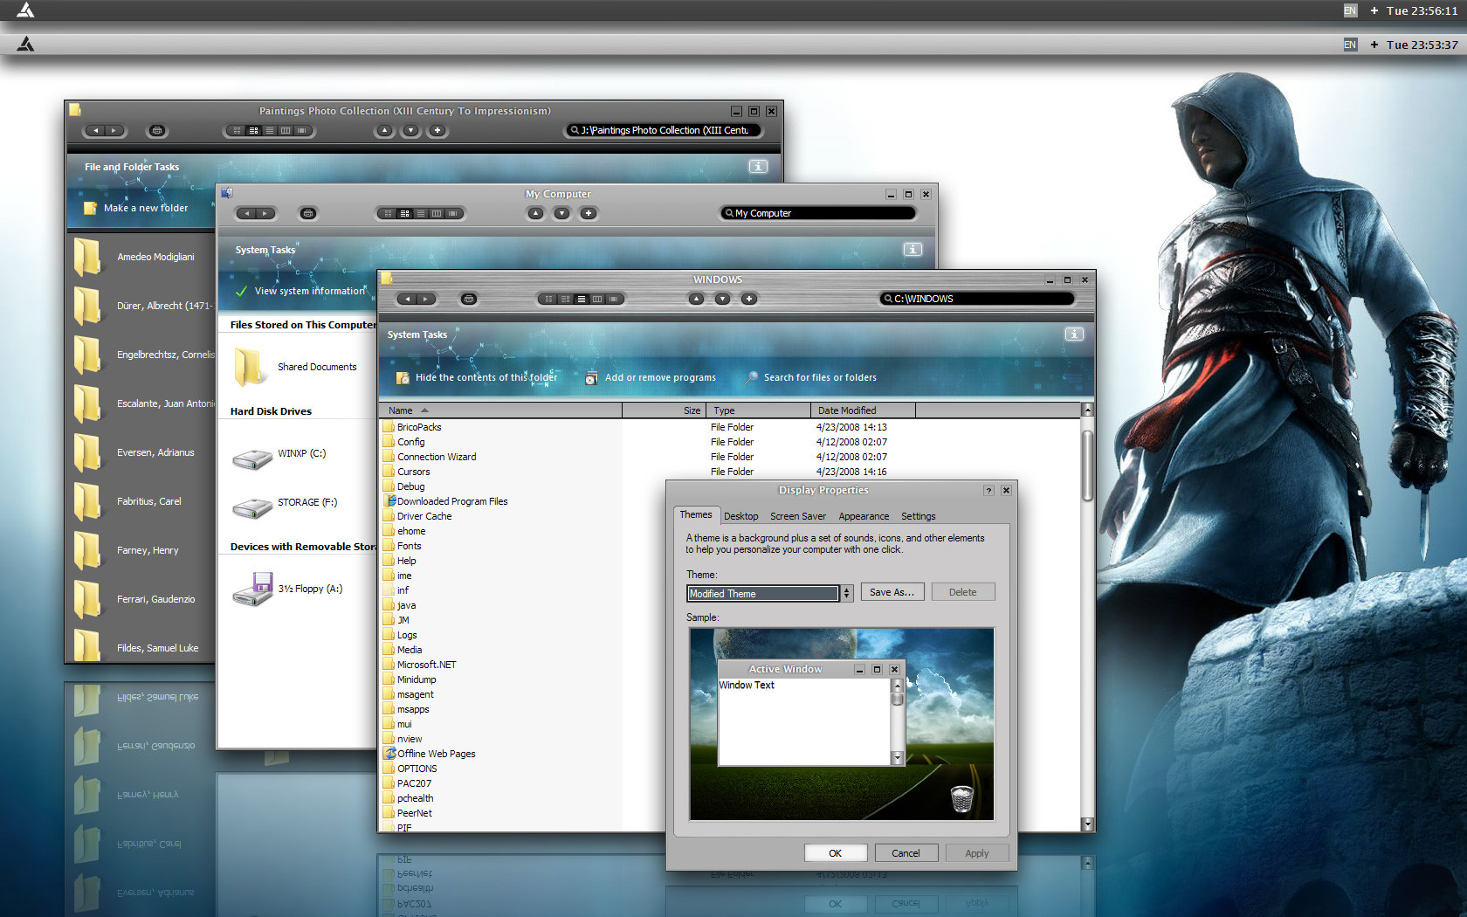Click Tue 23:56:11 clock in top bar

coord(1422,10)
